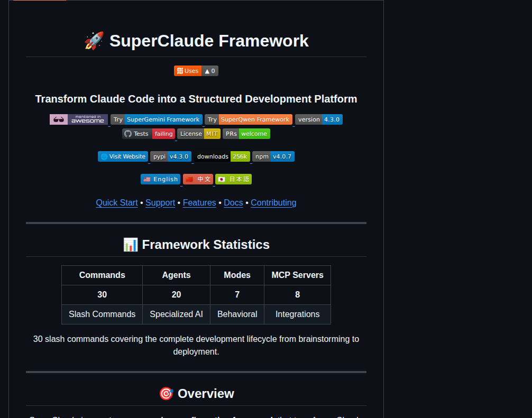The width and height of the screenshot is (532, 418).
Task: Click the version 4.3.0 badge
Action: pos(318,119)
